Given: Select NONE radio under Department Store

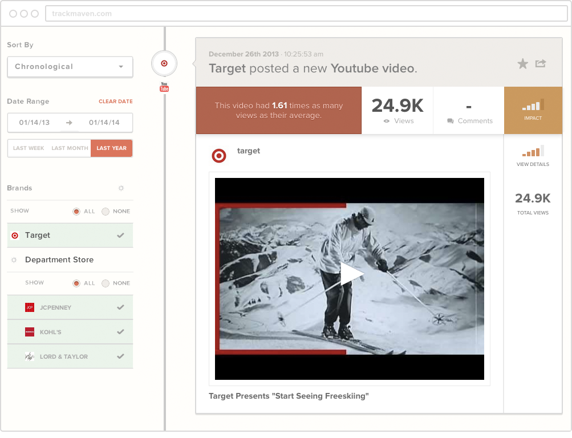Looking at the screenshot, I should click(106, 283).
